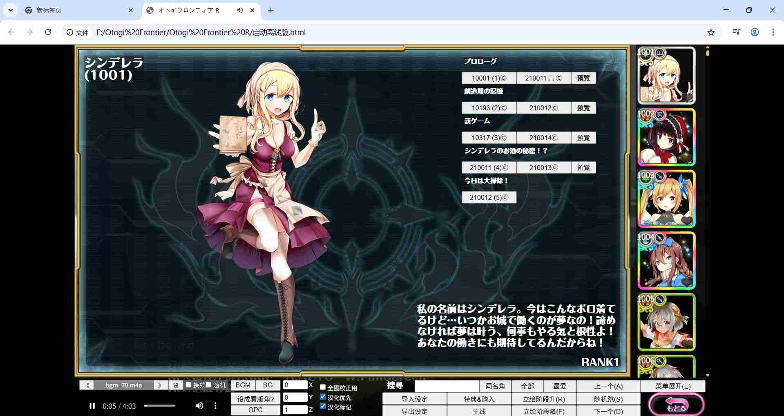The width and height of the screenshot is (784, 416).
Task: Adjust the audio progress slider
Action: pos(160,406)
